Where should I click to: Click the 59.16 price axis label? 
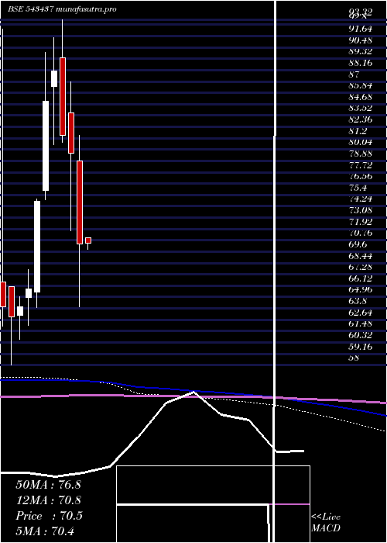[x=361, y=346]
